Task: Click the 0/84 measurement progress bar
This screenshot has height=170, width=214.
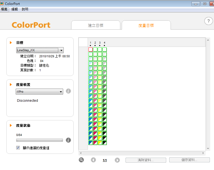Action: click(x=40, y=140)
